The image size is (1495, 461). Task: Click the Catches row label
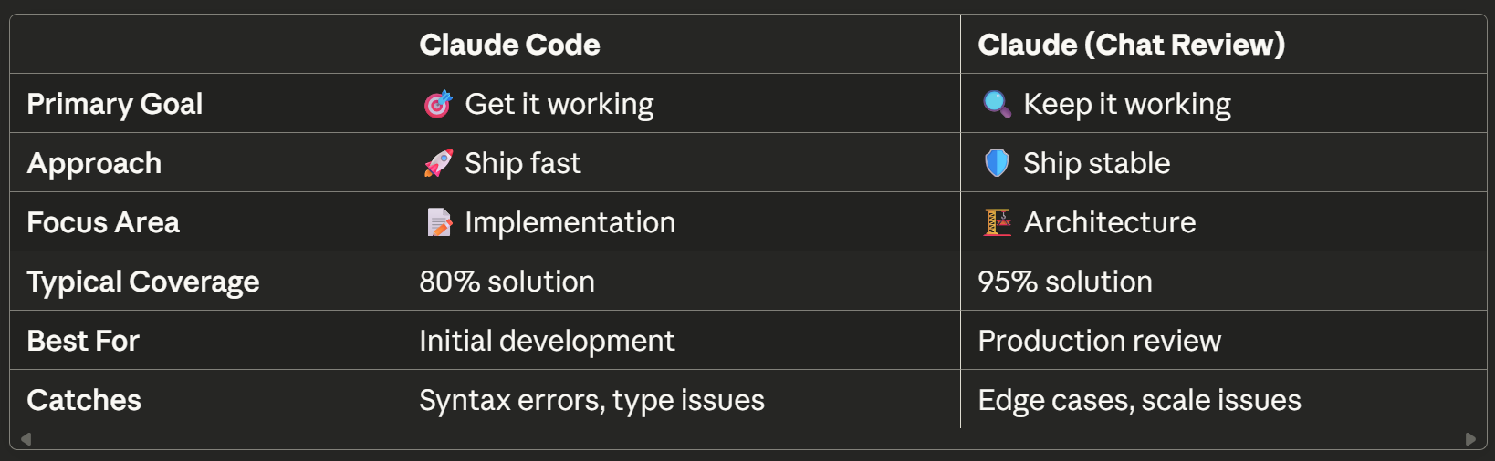click(84, 400)
